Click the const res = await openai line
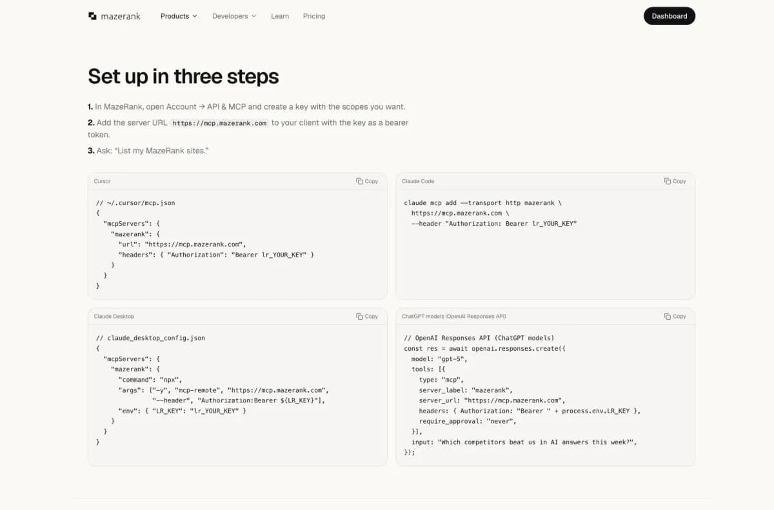Screen dimensions: 774x510 tap(485, 349)
